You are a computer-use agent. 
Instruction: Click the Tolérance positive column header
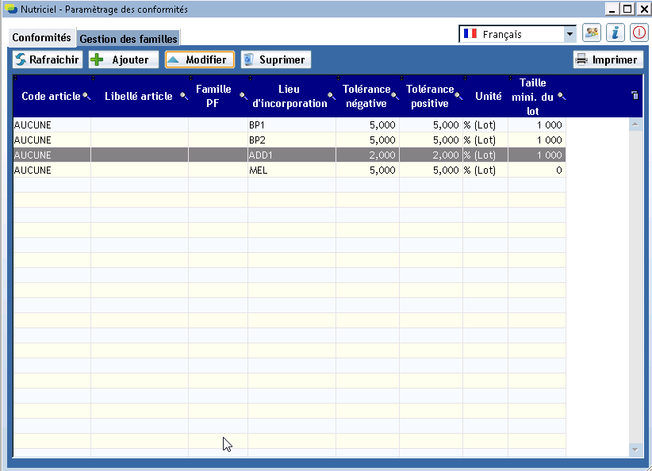point(430,96)
